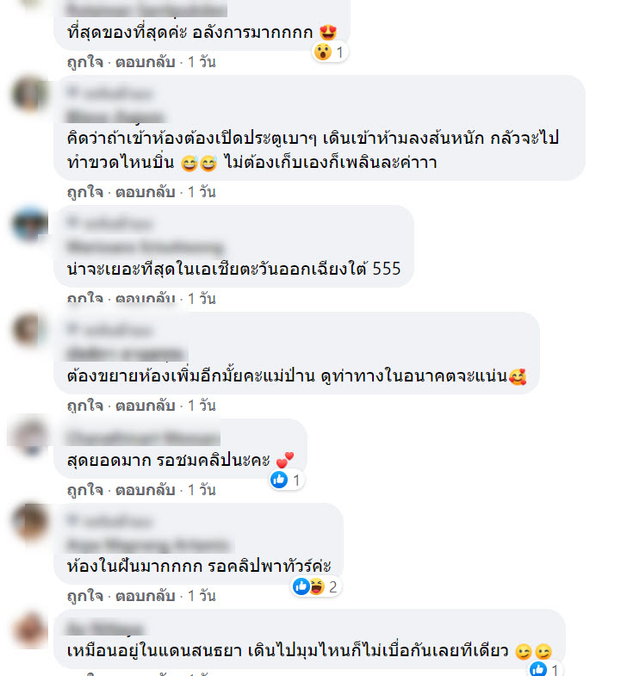Open blurred author name on น่าจะเยอะที่สุด comment
Screen dimensions: 621x676
point(146,247)
